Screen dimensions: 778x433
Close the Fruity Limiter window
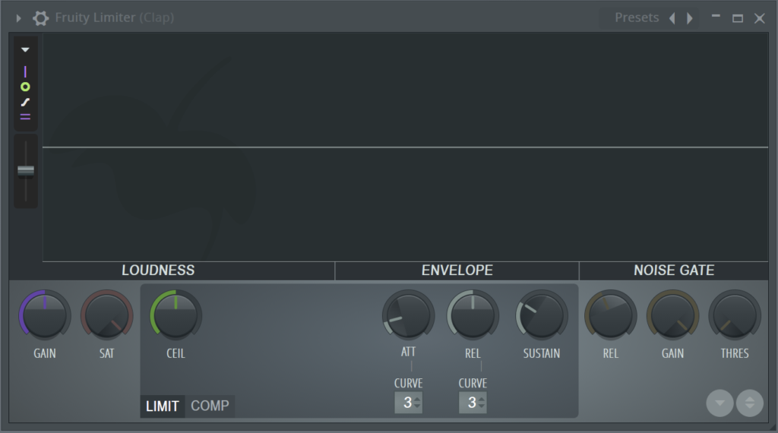[x=760, y=18]
